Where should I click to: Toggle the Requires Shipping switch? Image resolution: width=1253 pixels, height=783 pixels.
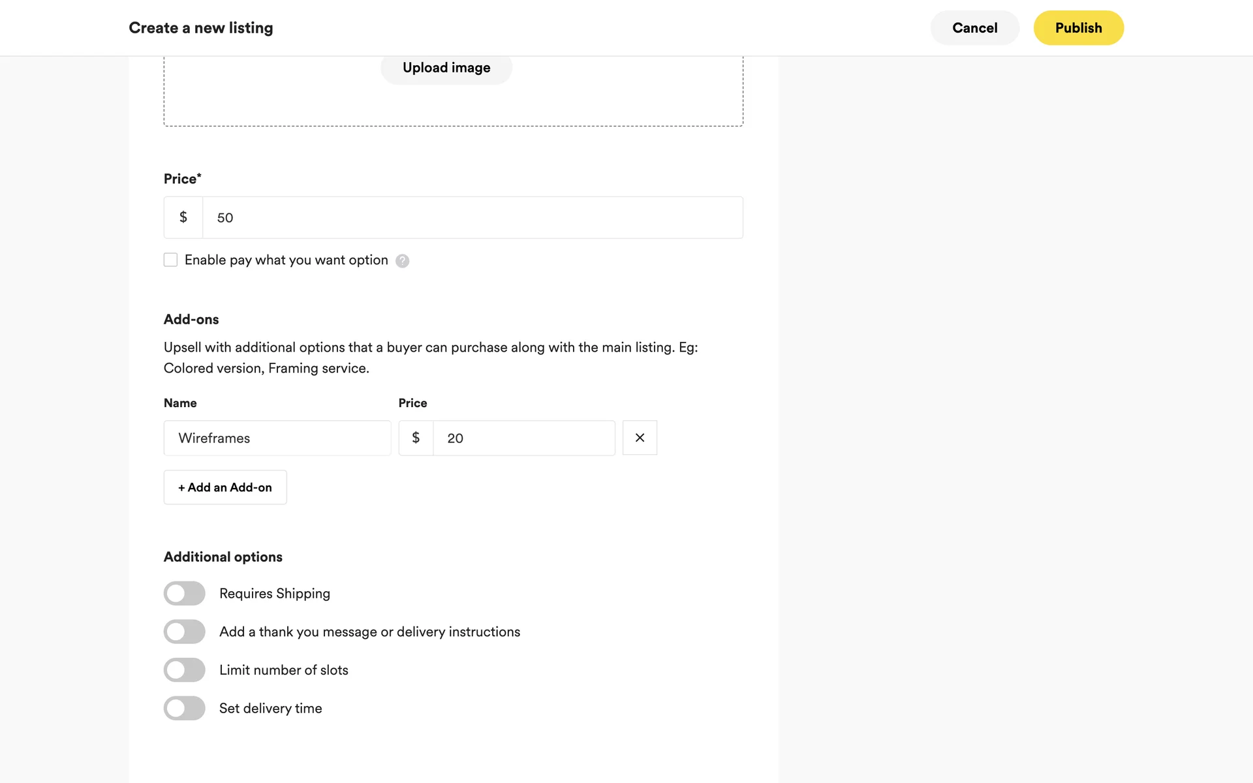(x=184, y=594)
